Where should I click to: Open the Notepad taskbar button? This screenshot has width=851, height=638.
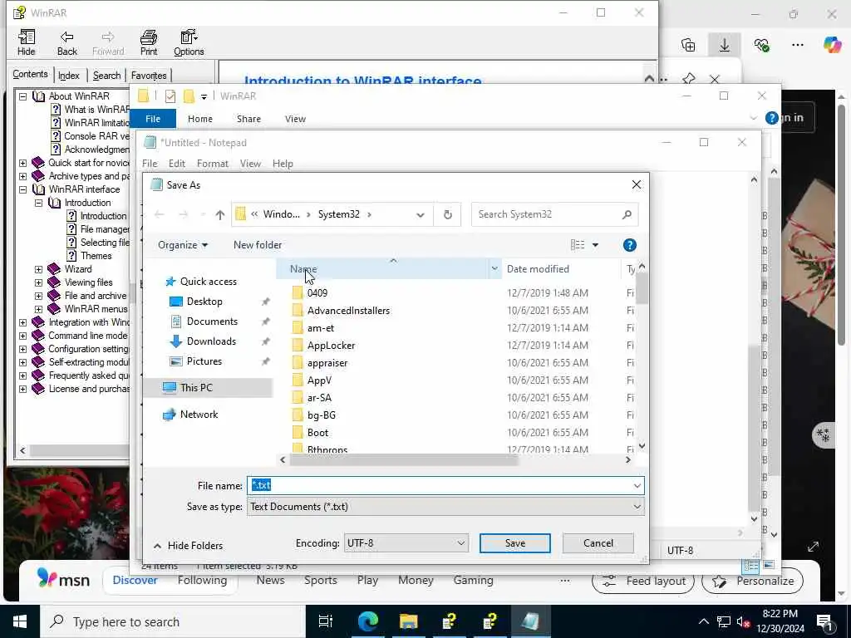(530, 621)
